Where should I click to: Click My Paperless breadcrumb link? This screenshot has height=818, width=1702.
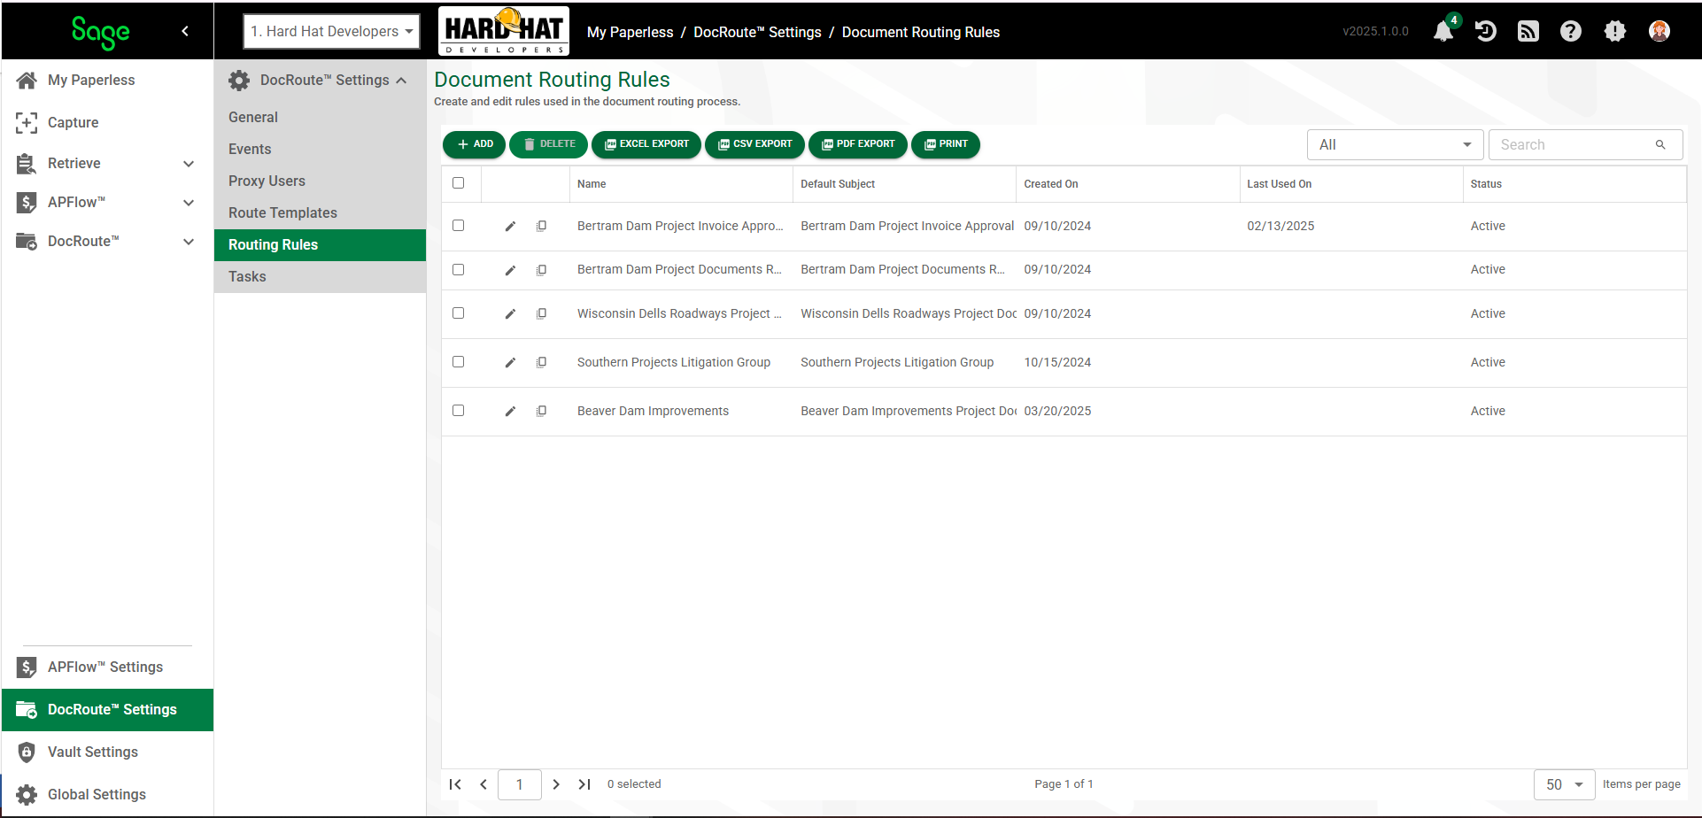(630, 32)
